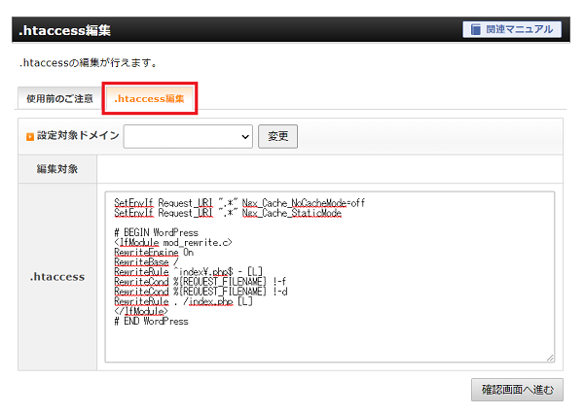This screenshot has width=584, height=415.
Task: Click the textarea resize handle corner
Action: [551, 358]
